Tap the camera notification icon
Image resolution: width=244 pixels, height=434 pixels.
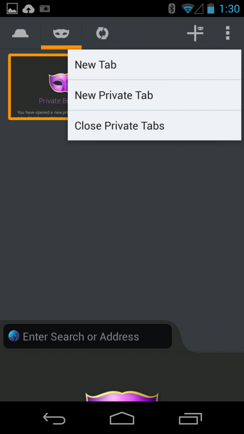tap(44, 9)
